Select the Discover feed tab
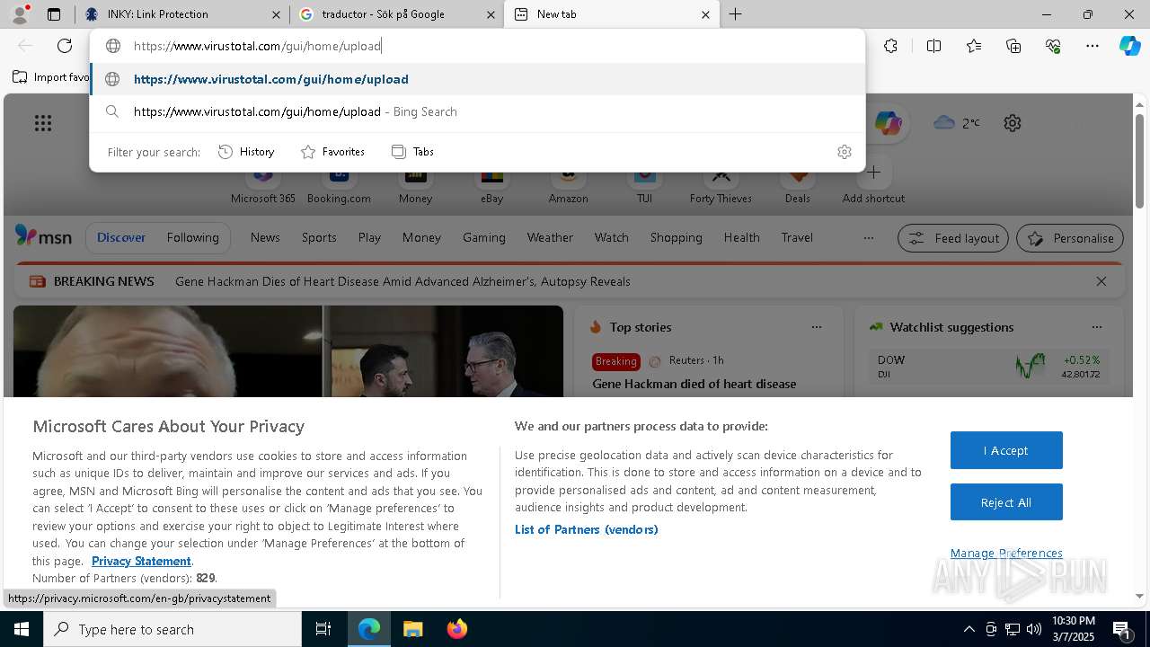The width and height of the screenshot is (1150, 647). click(x=121, y=238)
